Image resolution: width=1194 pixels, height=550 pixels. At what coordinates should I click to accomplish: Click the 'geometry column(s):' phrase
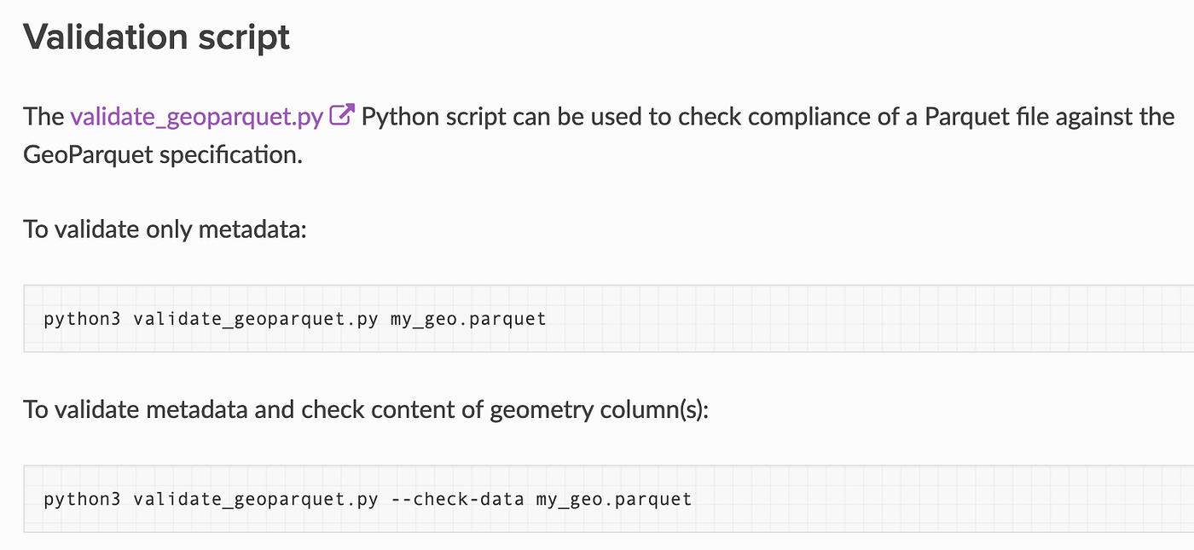click(x=599, y=409)
